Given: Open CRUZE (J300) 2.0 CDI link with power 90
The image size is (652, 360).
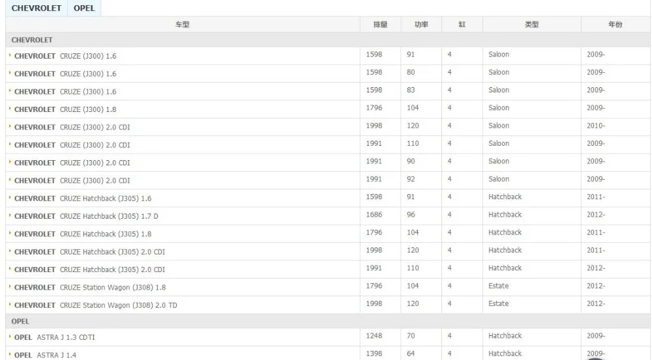Looking at the screenshot, I should [72, 163].
